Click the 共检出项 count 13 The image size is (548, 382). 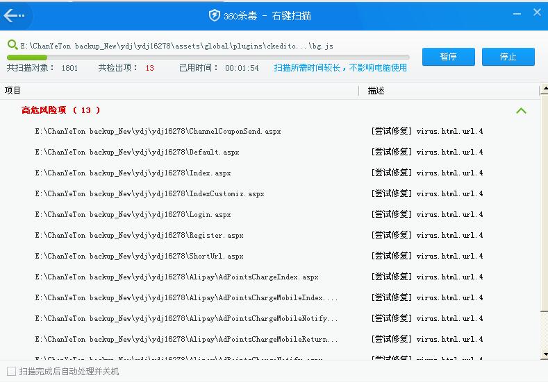(149, 68)
